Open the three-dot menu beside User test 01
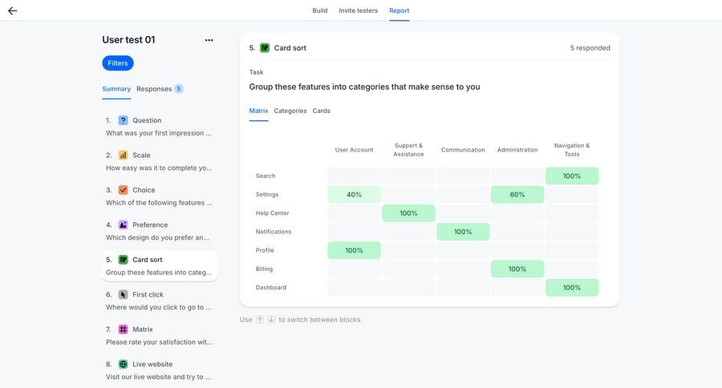Image resolution: width=722 pixels, height=388 pixels. (209, 40)
